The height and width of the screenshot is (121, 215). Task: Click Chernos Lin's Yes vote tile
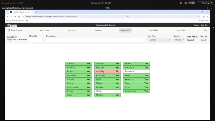[79, 87]
